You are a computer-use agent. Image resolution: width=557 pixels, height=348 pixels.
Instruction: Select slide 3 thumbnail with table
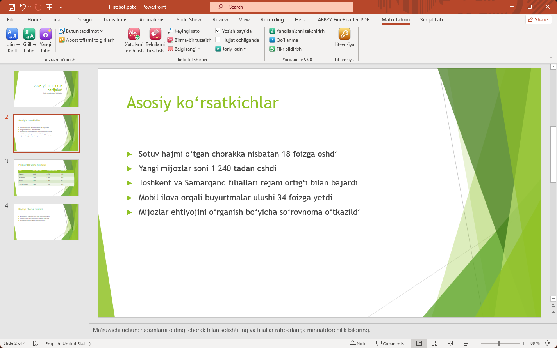(46, 178)
